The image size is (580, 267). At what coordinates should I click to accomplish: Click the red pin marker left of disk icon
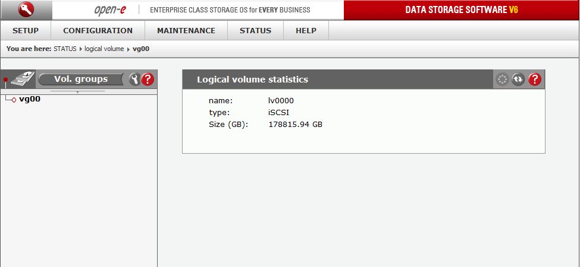coord(6,80)
